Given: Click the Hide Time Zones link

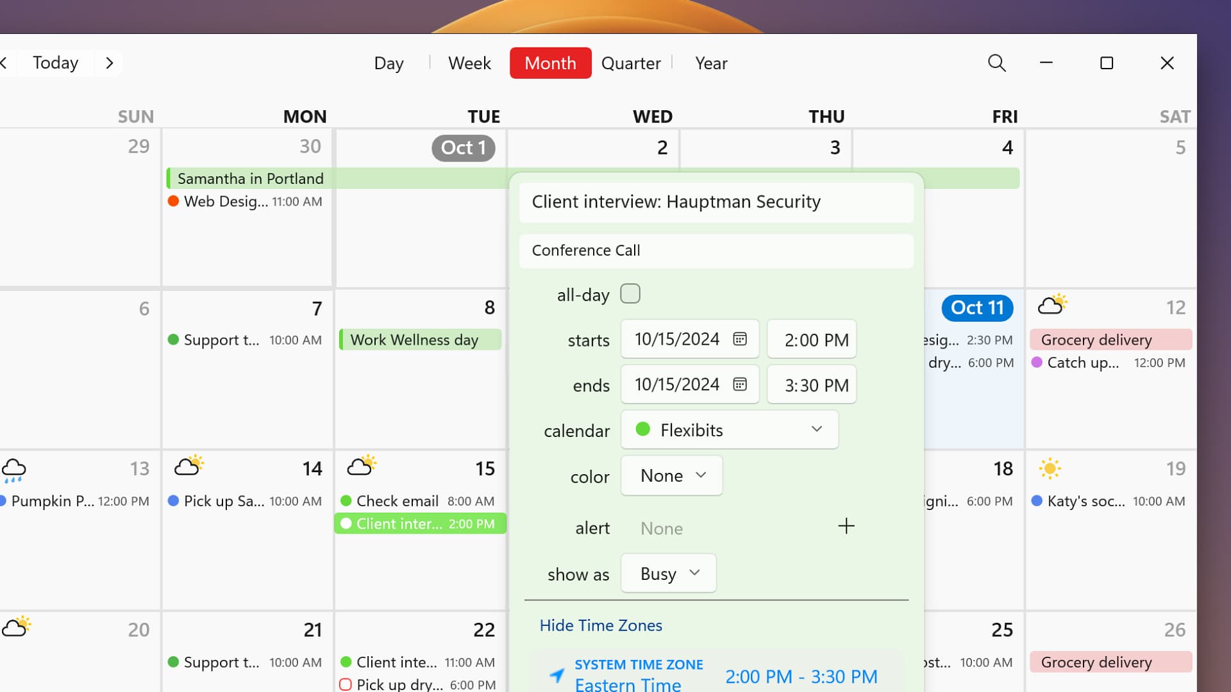Looking at the screenshot, I should (x=601, y=625).
